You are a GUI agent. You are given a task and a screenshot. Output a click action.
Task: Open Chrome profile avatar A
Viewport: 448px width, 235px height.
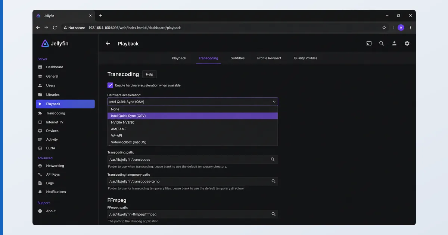(401, 28)
